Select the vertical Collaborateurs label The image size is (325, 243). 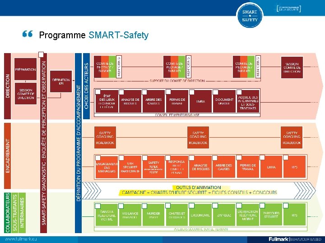8,212
